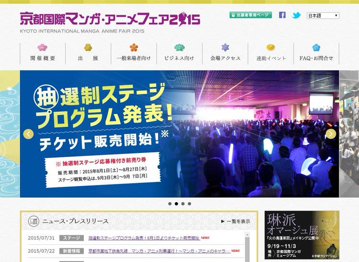359x262 pixels.
Task: Advance carousel with right arrow
Action: click(331, 134)
